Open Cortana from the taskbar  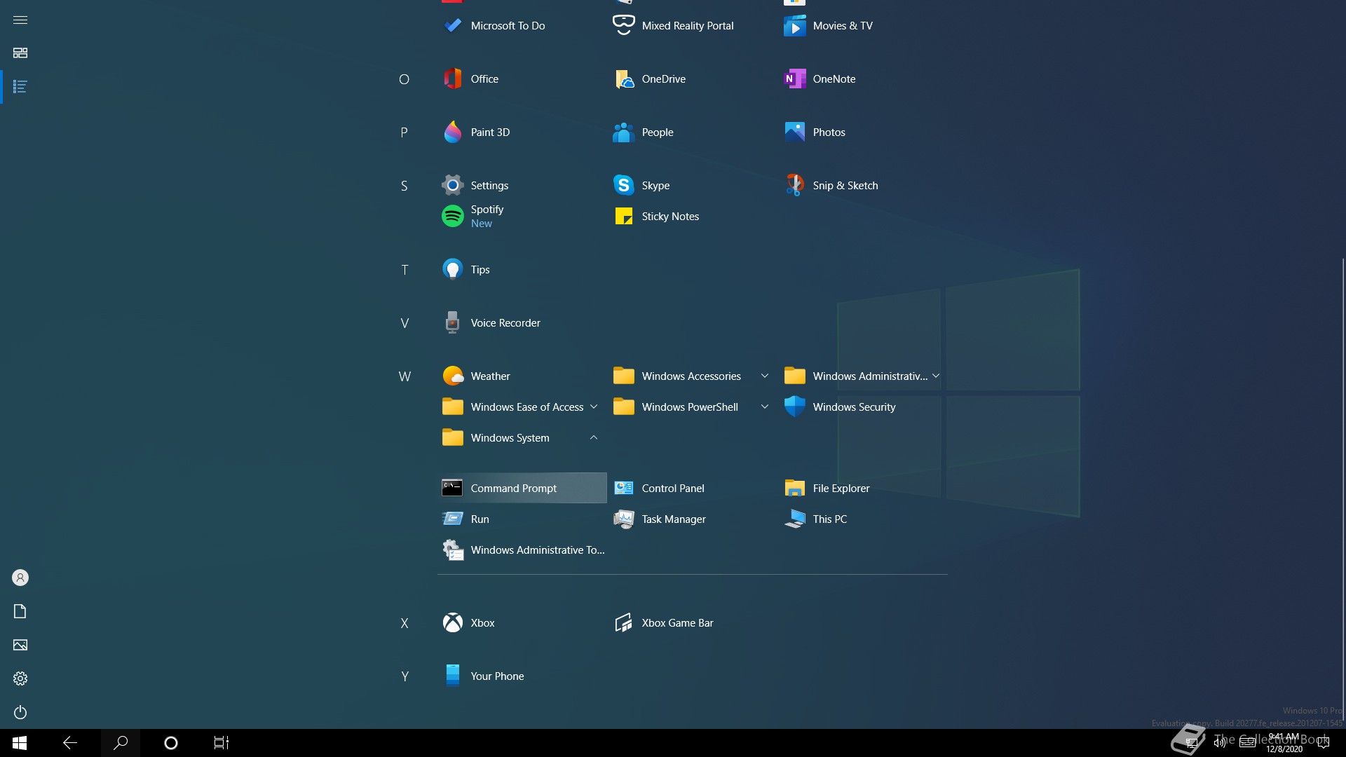[x=171, y=743]
